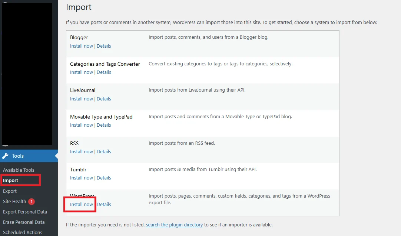The height and width of the screenshot is (236, 401).
Task: Install the Categories and Tags Converter
Action: click(81, 72)
